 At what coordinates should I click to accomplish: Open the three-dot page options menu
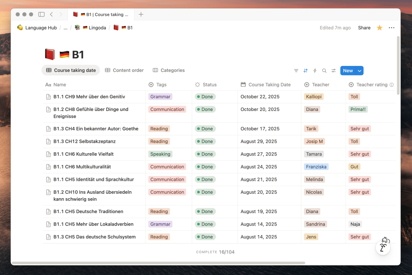click(x=391, y=28)
